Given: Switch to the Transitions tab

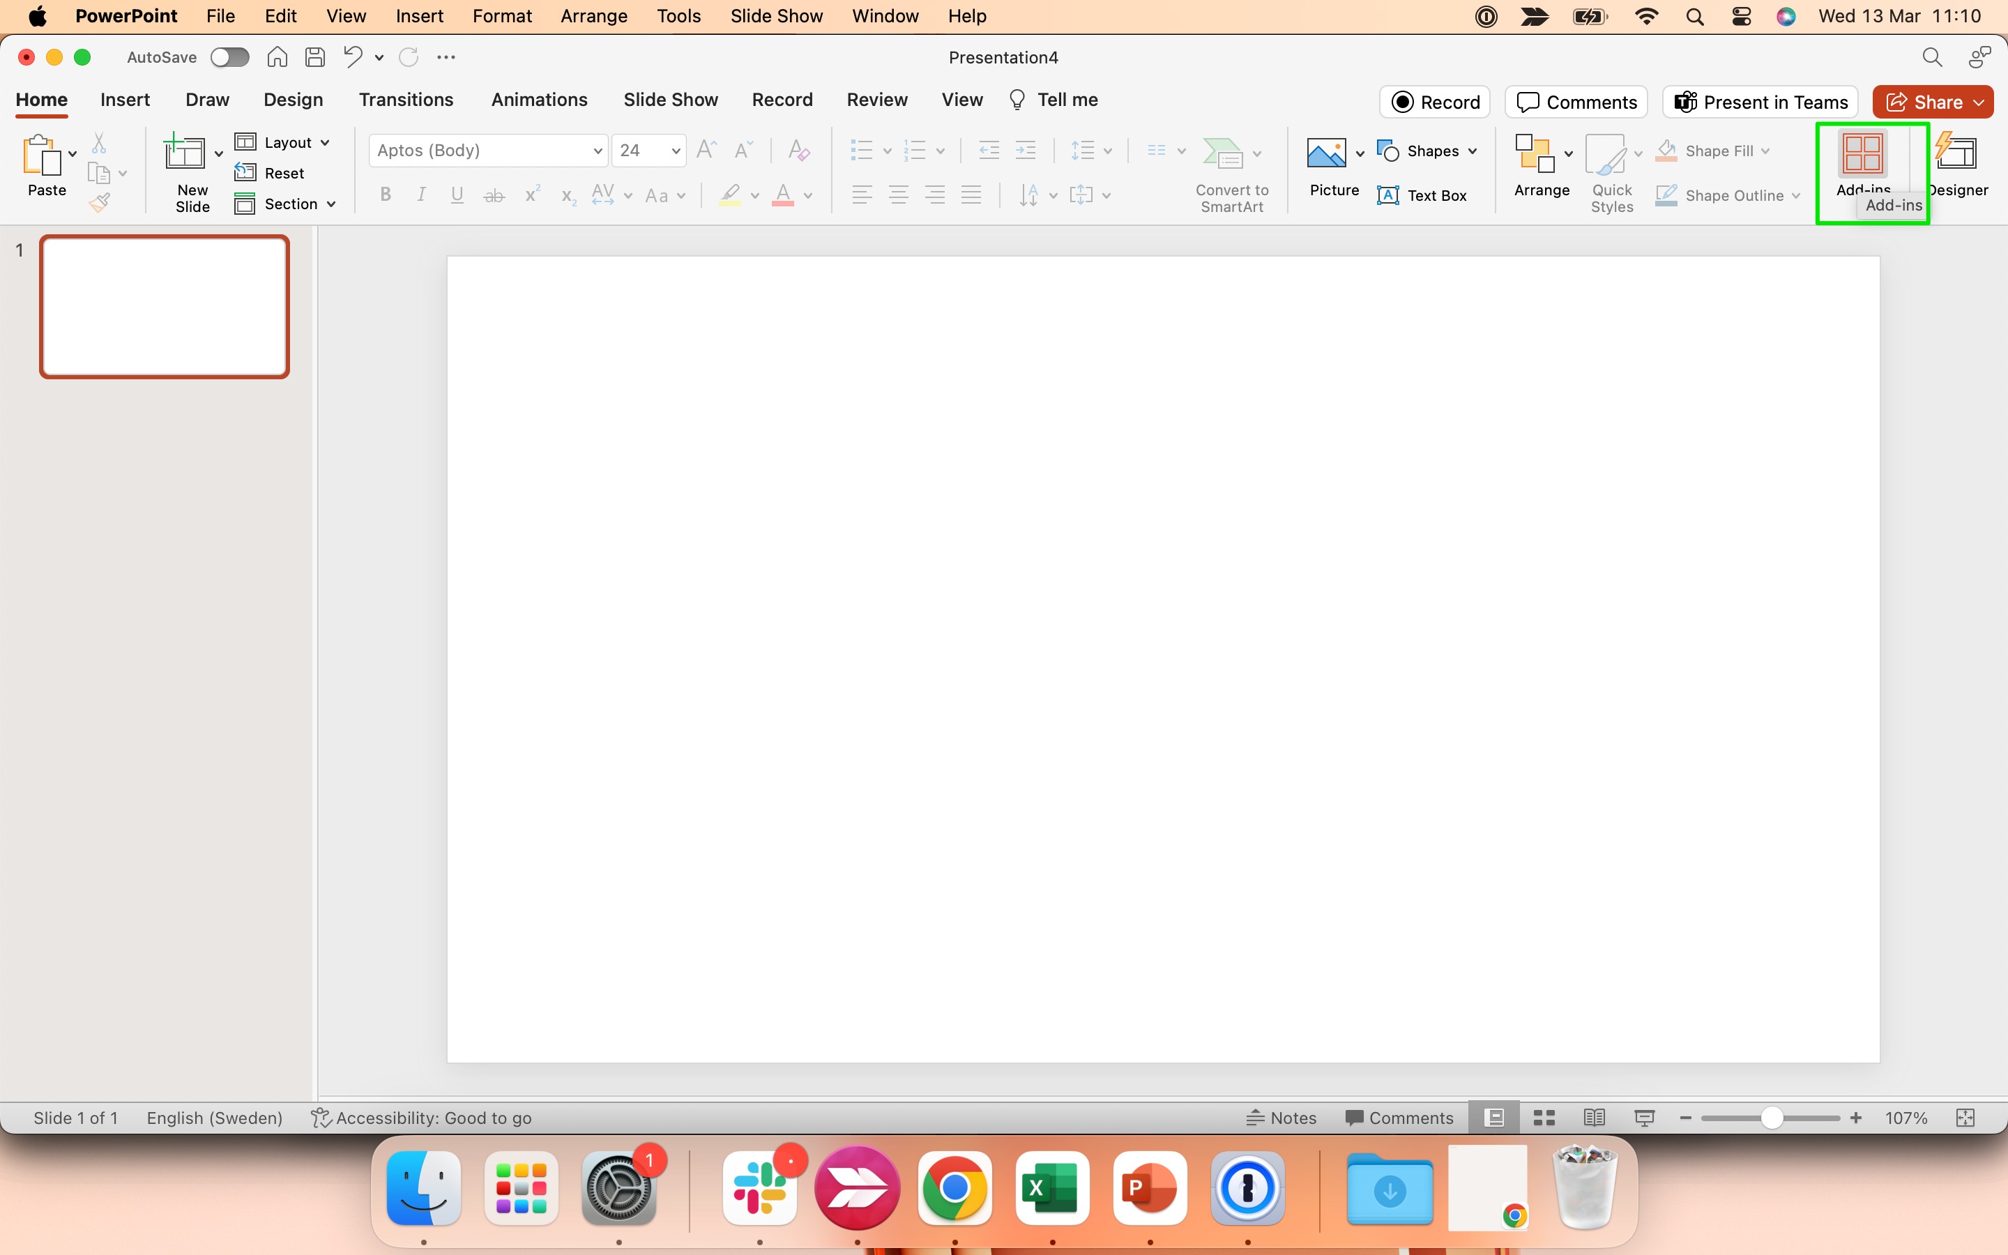Looking at the screenshot, I should [x=406, y=100].
